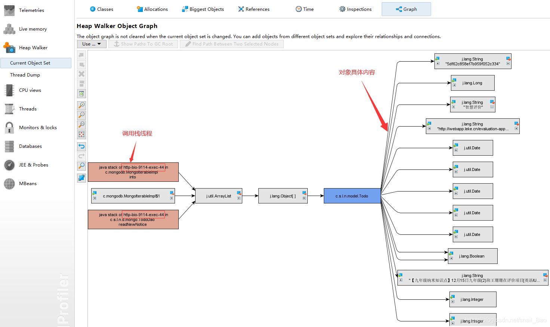This screenshot has height=327, width=550.
Task: Switch to the Inspections tab
Action: 356,9
